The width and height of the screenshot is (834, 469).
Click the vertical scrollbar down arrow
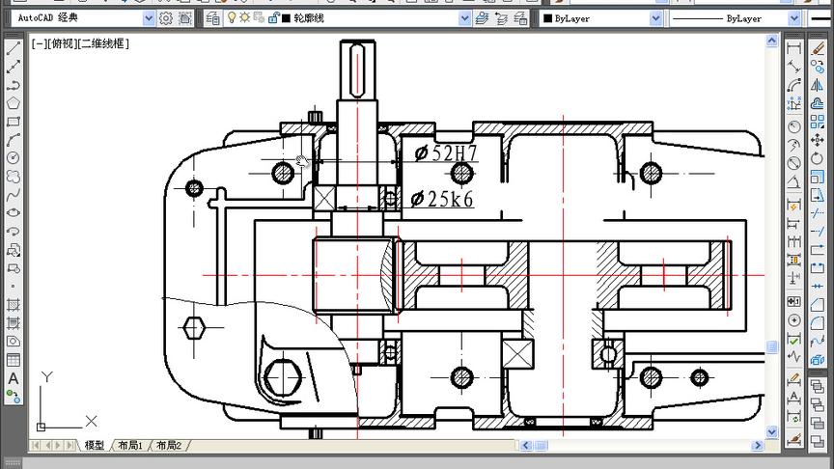pos(772,430)
